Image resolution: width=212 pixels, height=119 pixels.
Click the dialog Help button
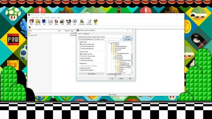pyautogui.click(x=130, y=79)
